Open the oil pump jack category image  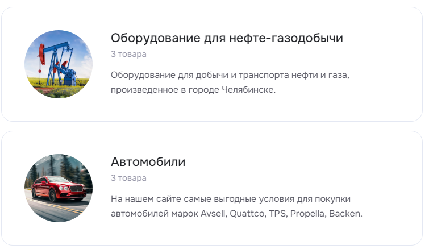[x=59, y=64]
